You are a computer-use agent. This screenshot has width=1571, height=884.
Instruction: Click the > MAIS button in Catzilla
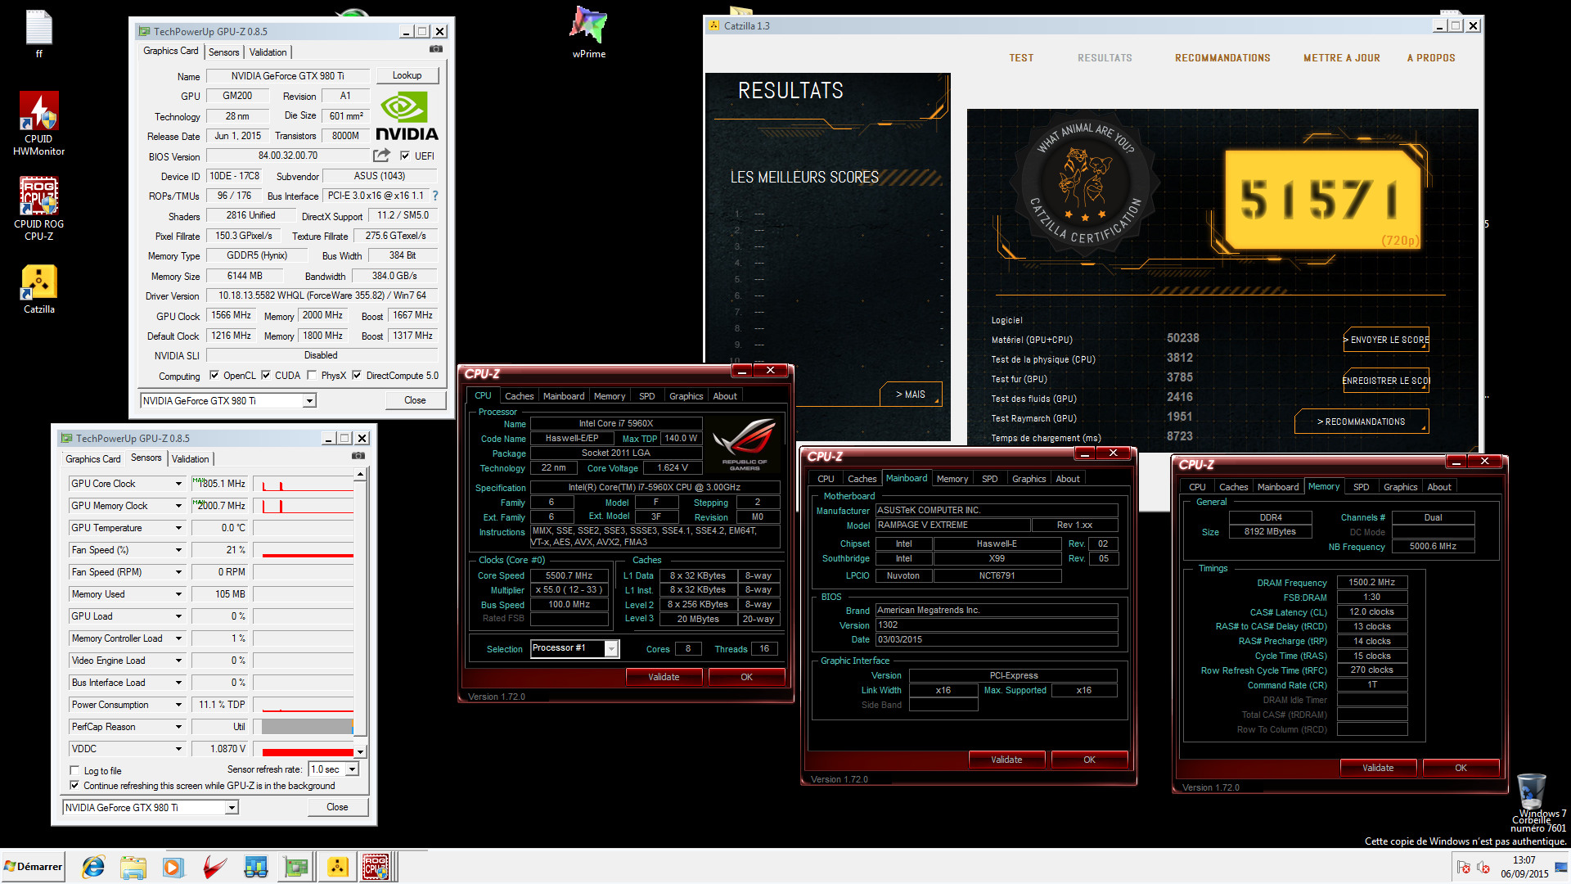click(x=911, y=395)
